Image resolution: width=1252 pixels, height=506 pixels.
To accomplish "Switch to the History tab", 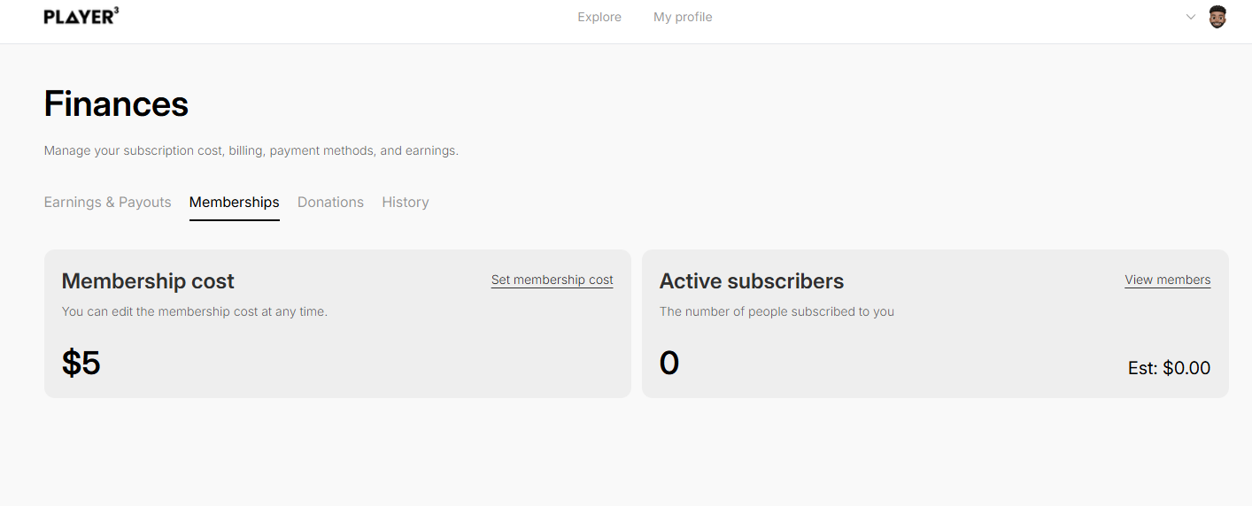I will (x=406, y=202).
